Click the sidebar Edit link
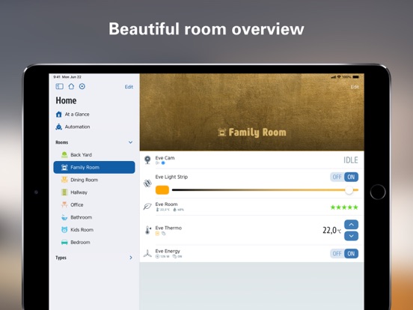Image resolution: width=413 pixels, height=310 pixels. click(129, 87)
